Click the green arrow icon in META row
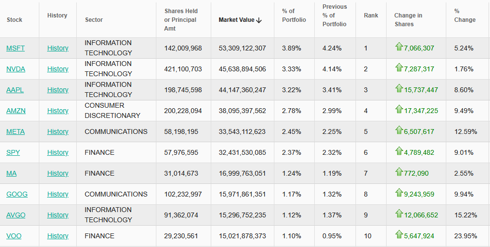This screenshot has width=490, height=247. click(x=399, y=131)
